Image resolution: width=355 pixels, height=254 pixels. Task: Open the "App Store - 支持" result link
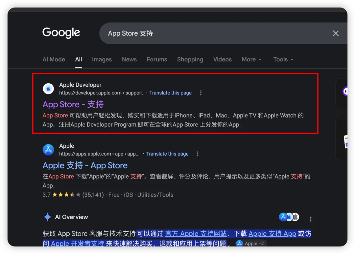(73, 104)
